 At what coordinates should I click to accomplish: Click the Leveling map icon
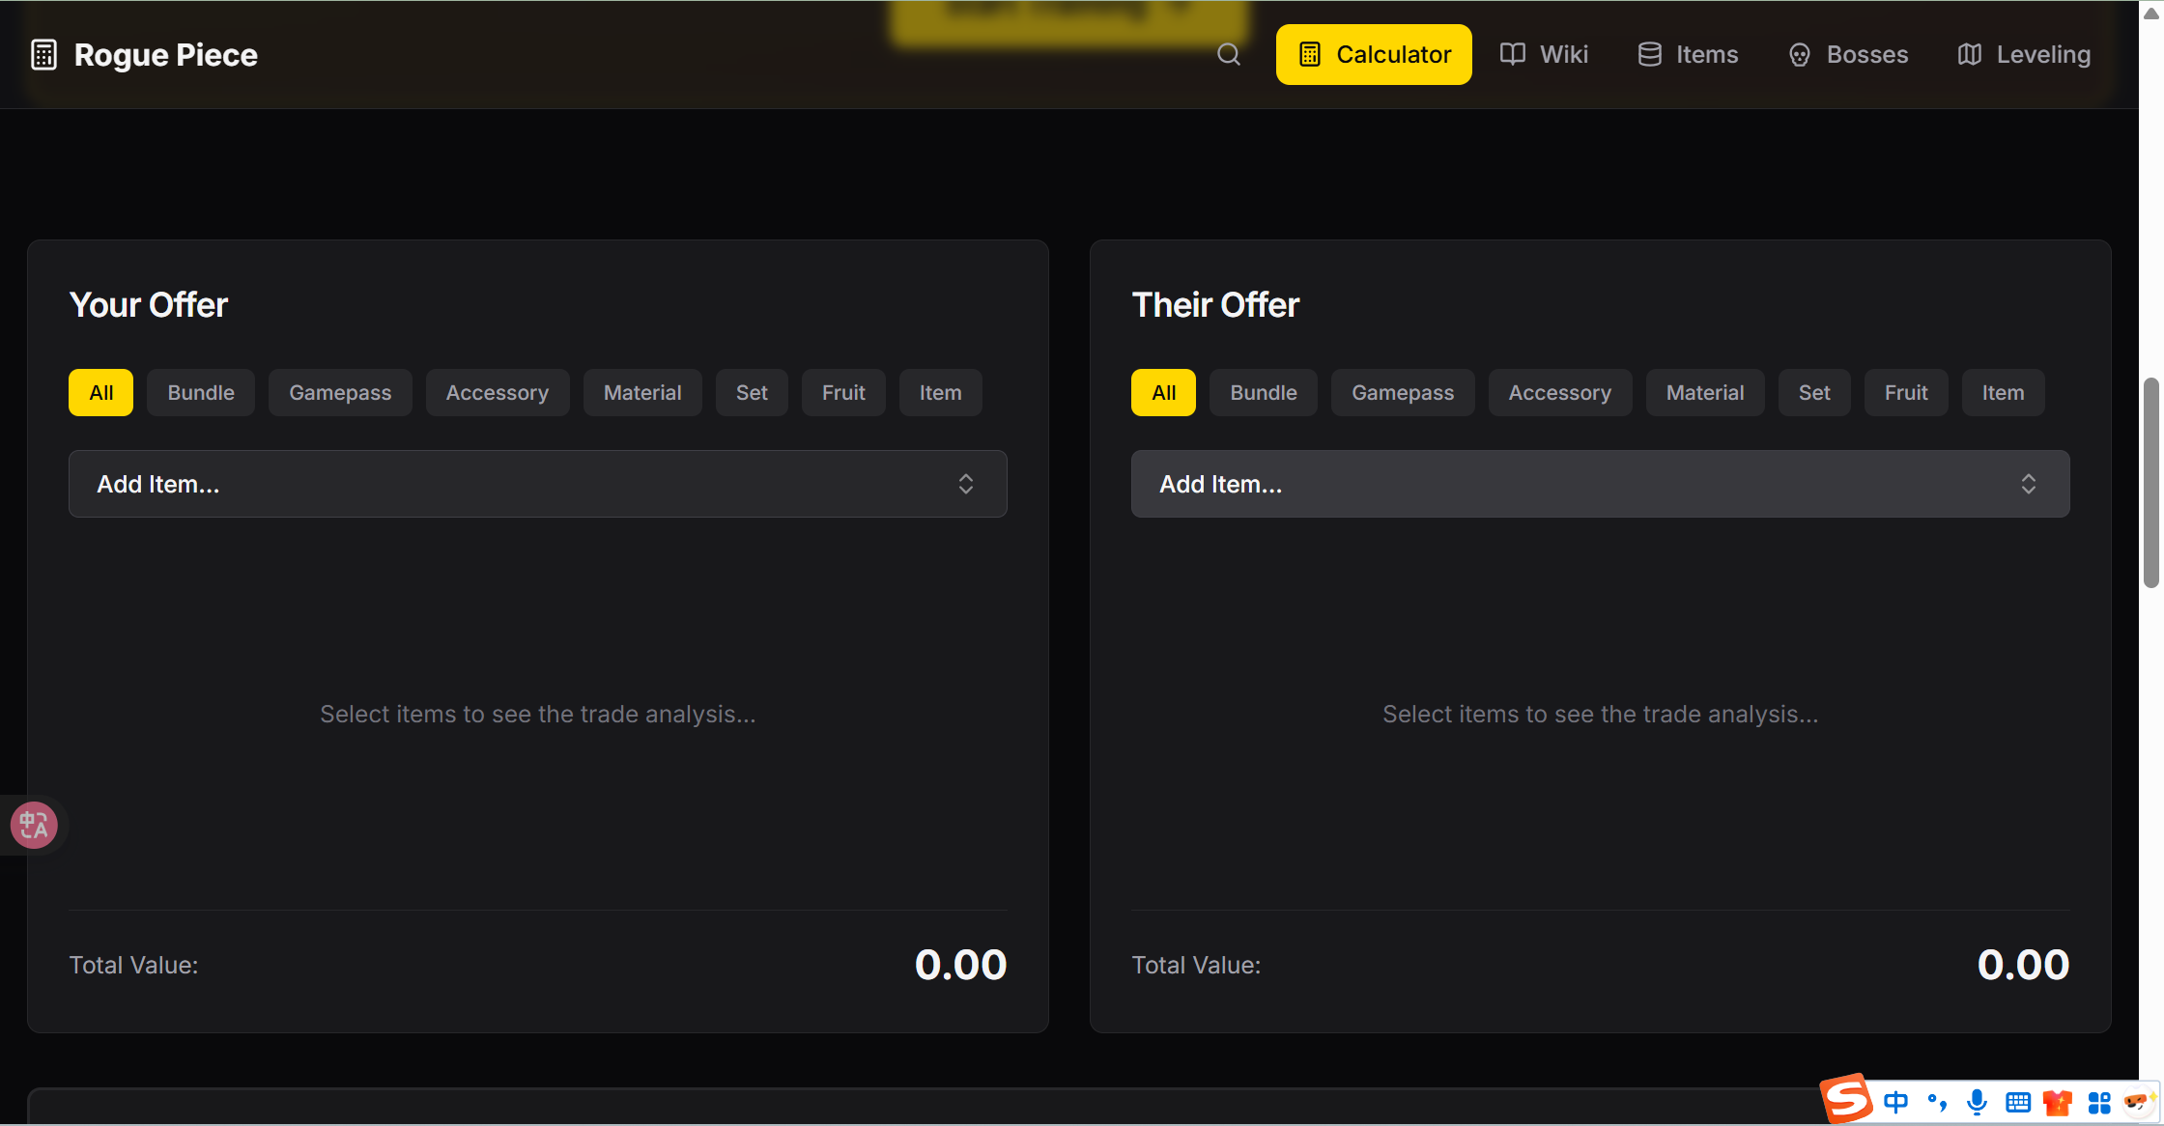1969,54
